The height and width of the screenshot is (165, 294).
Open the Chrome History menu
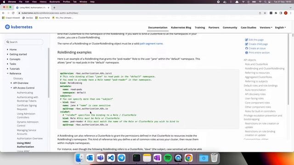[x=43, y=2]
